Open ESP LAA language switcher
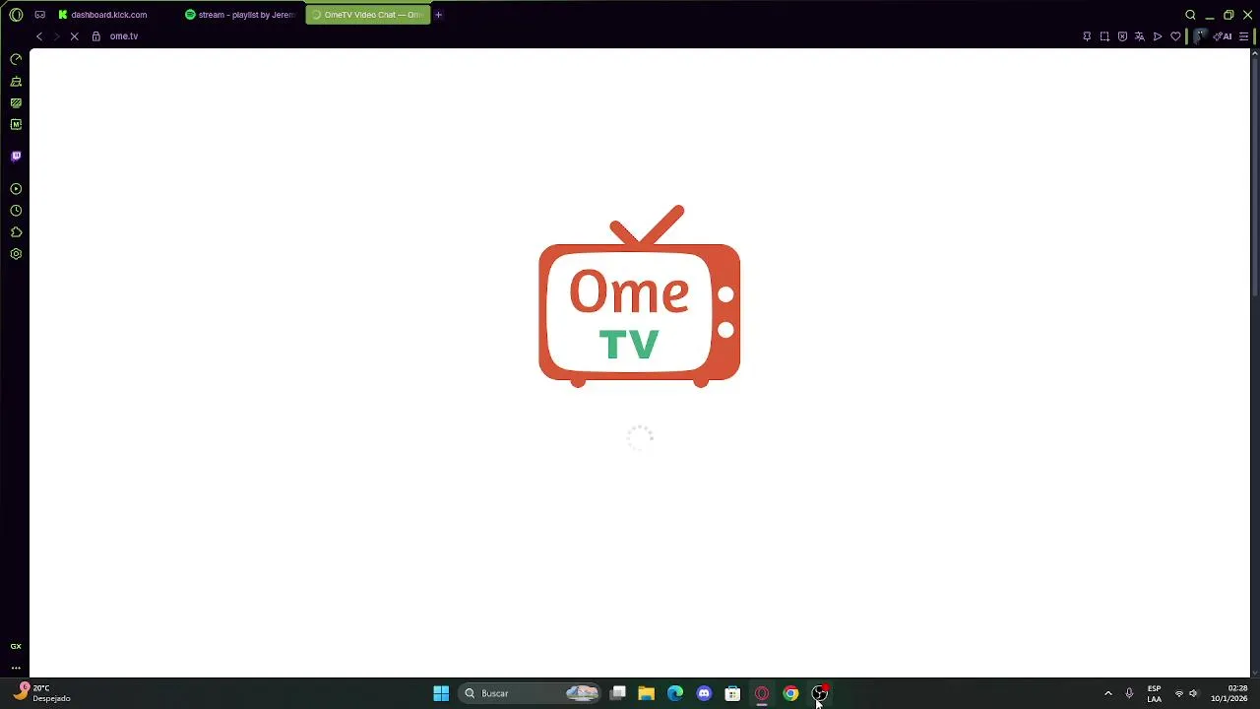 (x=1154, y=693)
